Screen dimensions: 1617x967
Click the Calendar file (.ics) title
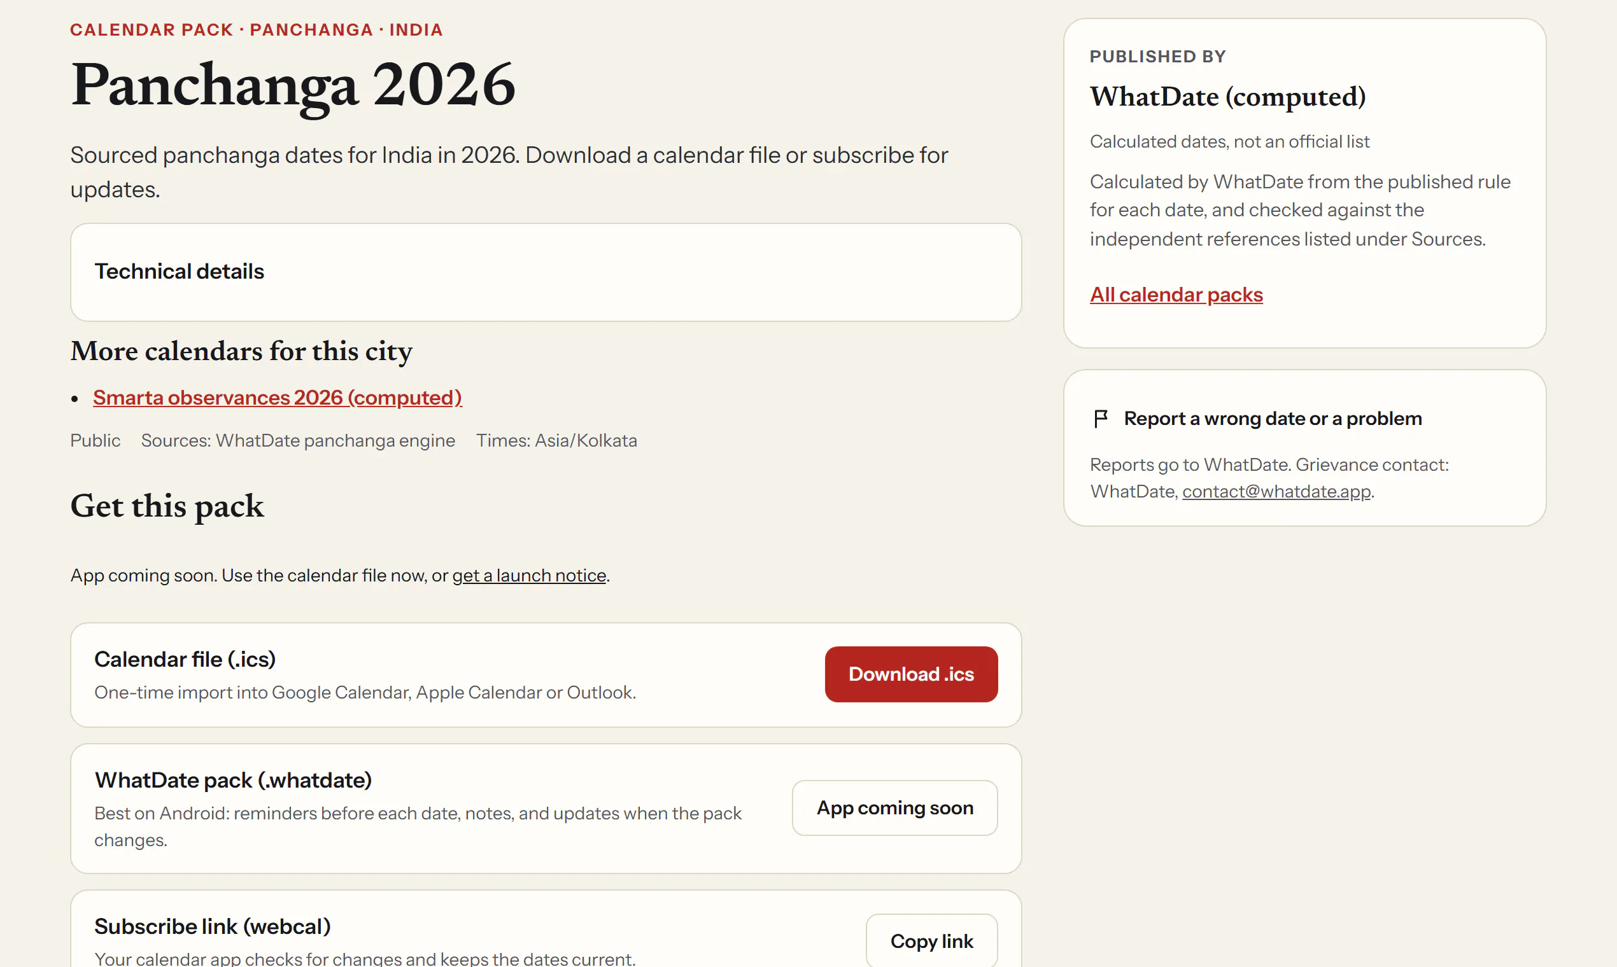click(185, 659)
